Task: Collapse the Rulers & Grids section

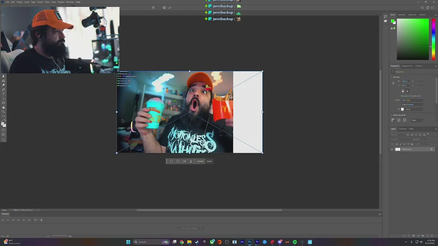Action: pyautogui.click(x=391, y=115)
